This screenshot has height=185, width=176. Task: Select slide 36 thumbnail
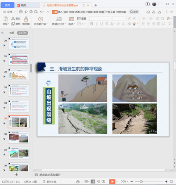point(19,137)
